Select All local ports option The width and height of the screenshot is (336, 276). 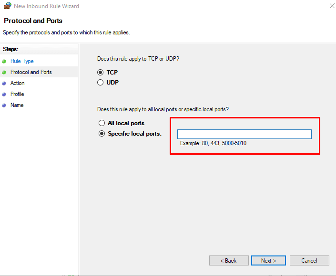pyautogui.click(x=102, y=123)
